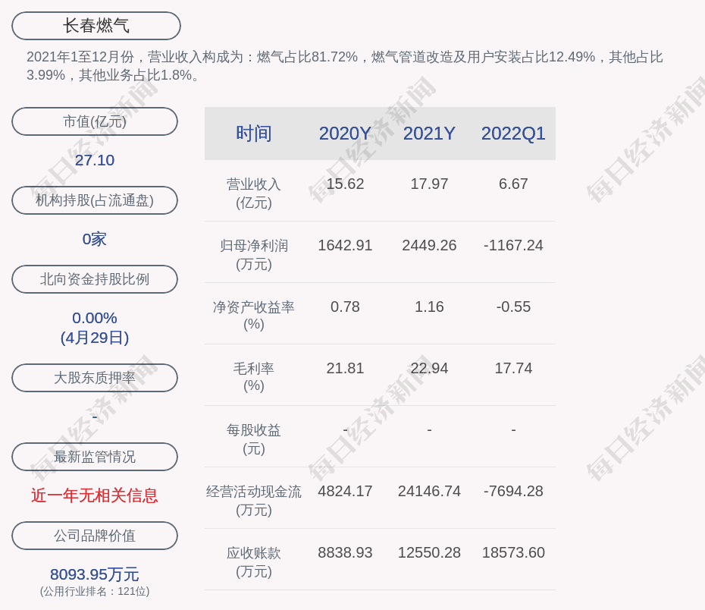Screen dimensions: 705x610
Task: Click the revenue composition summary paragraph
Action: click(x=345, y=66)
